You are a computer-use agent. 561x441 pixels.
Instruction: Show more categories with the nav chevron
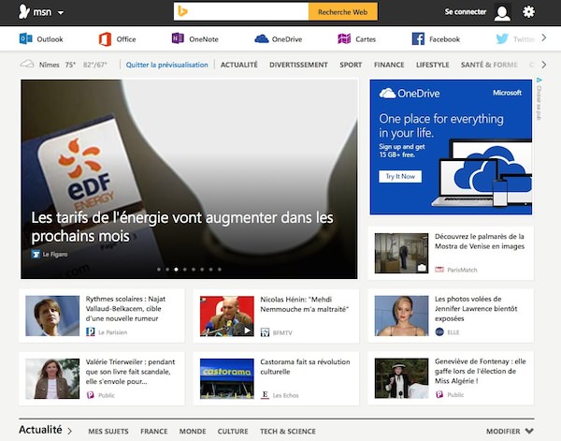click(x=544, y=65)
